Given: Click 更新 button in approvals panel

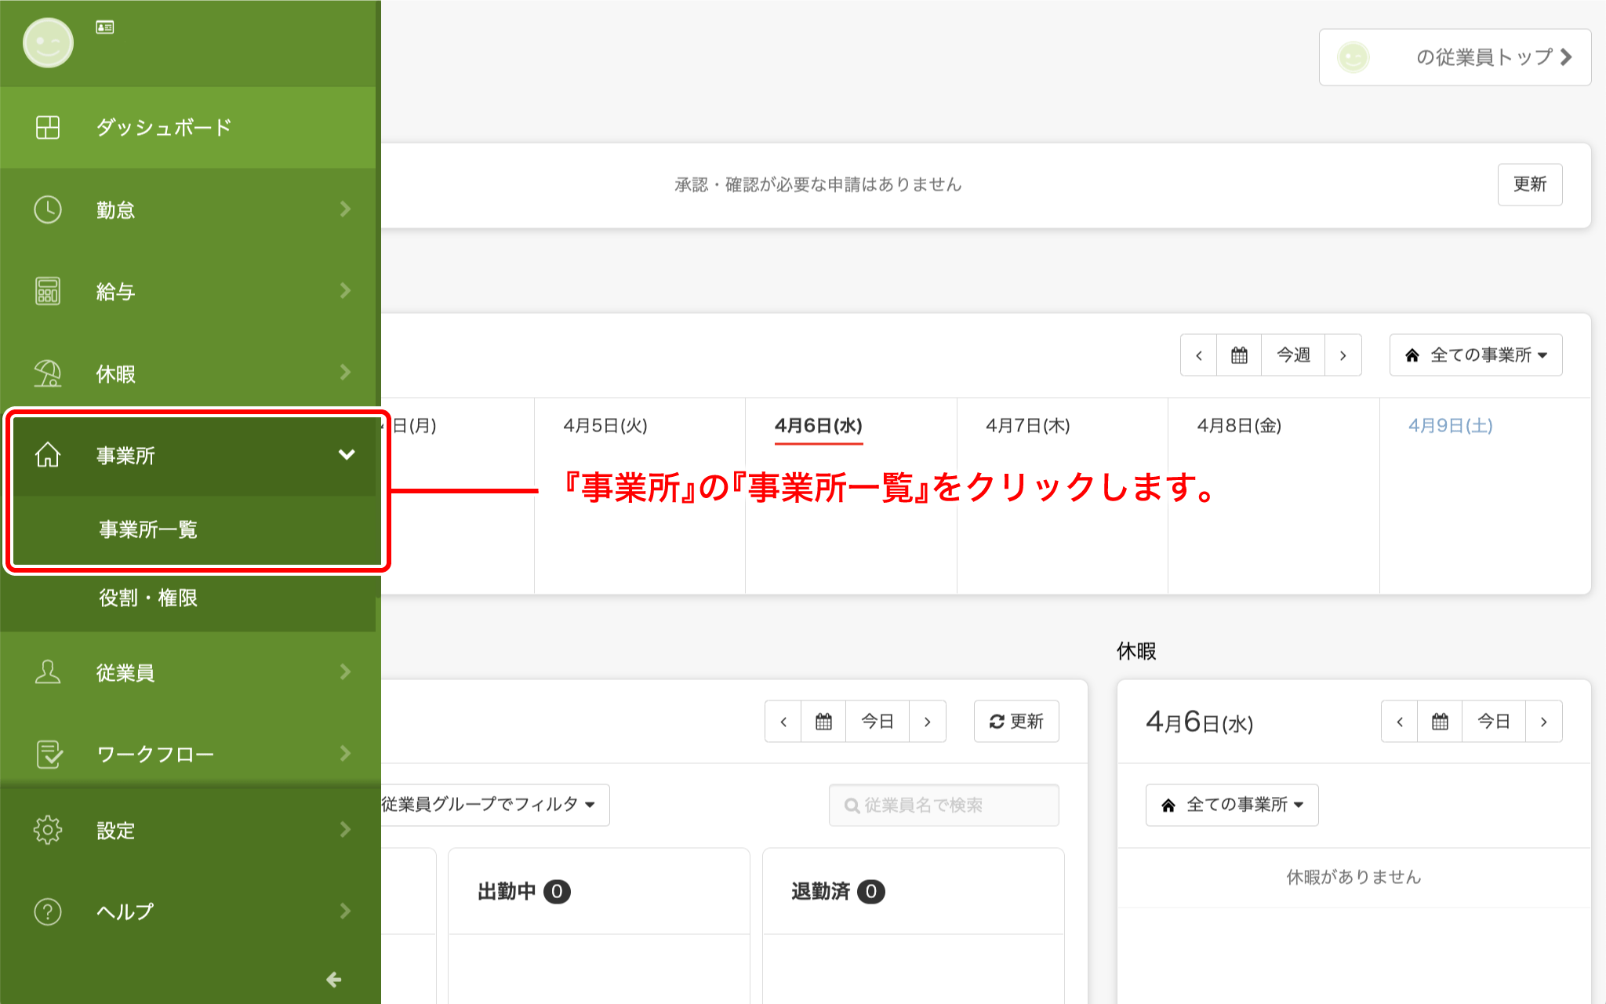Looking at the screenshot, I should (x=1530, y=184).
